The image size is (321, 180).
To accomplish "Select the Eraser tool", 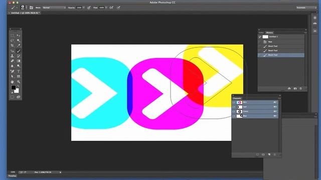I will click(x=12, y=61).
